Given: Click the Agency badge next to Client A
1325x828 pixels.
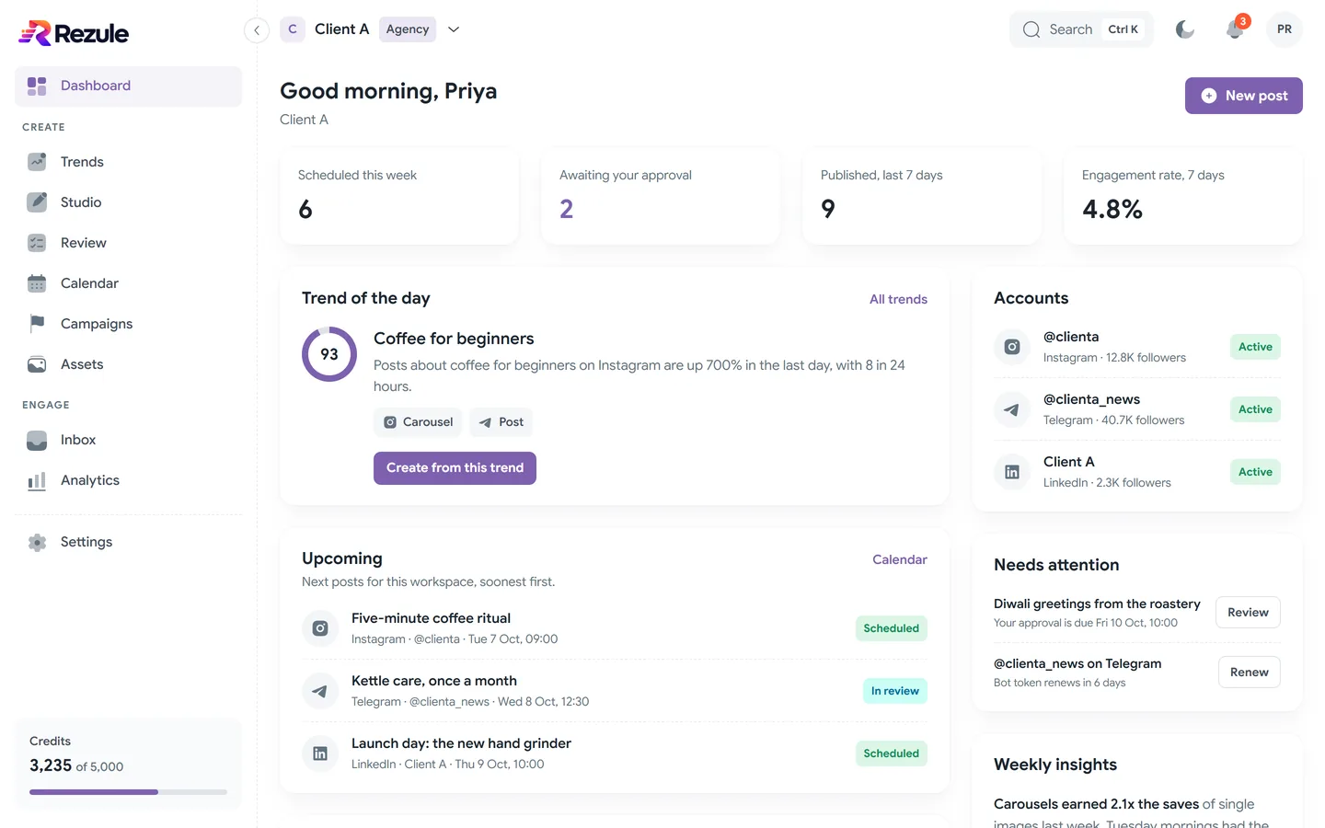Looking at the screenshot, I should click(x=408, y=29).
